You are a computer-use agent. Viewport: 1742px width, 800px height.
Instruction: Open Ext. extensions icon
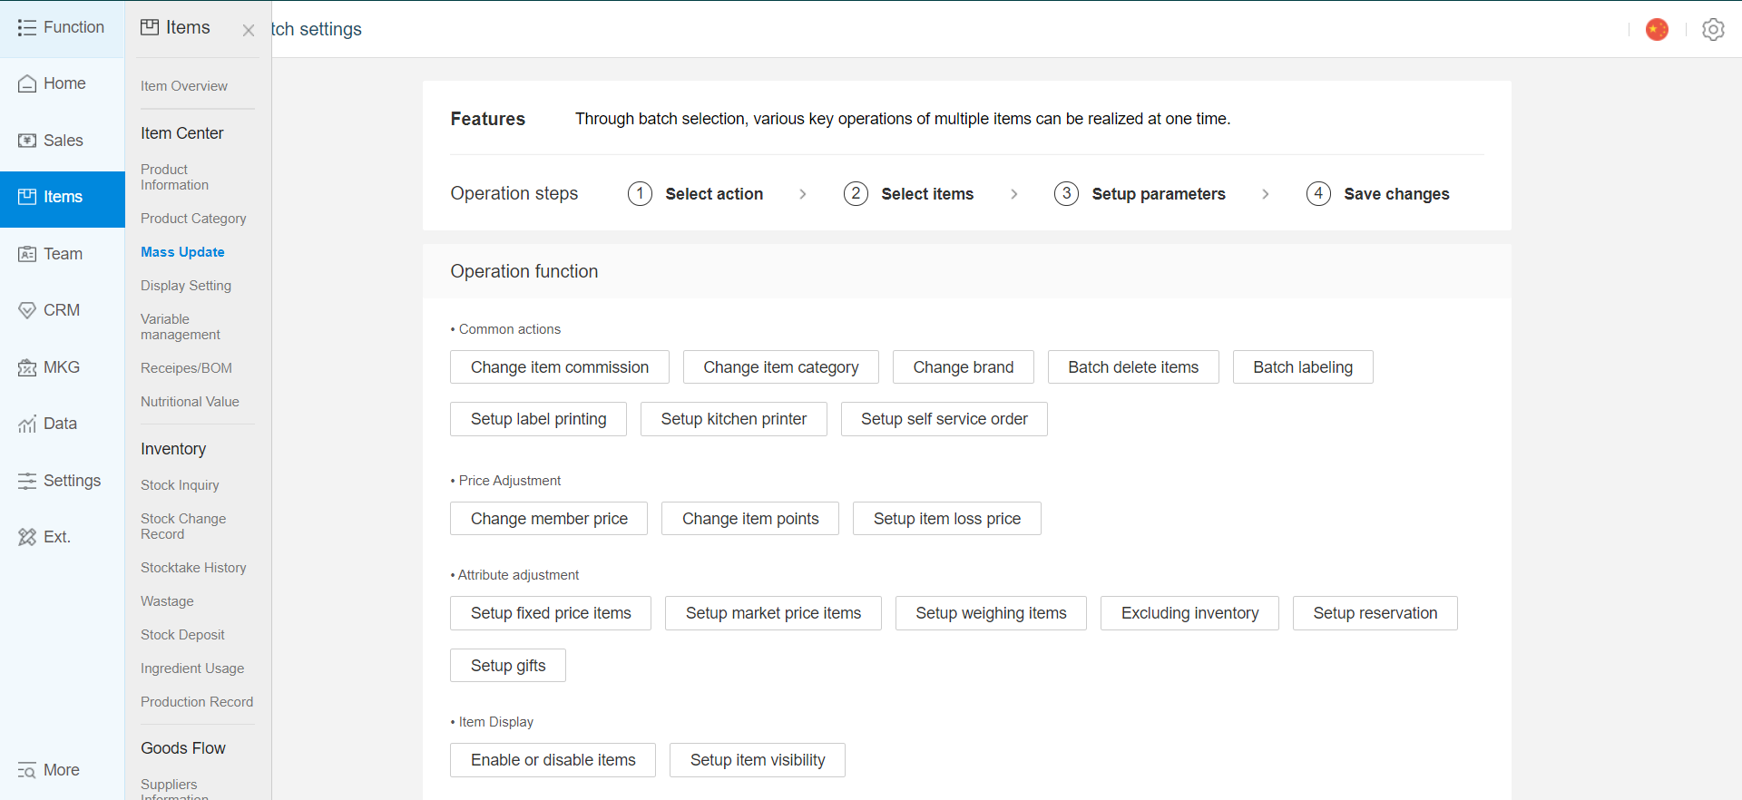[27, 537]
